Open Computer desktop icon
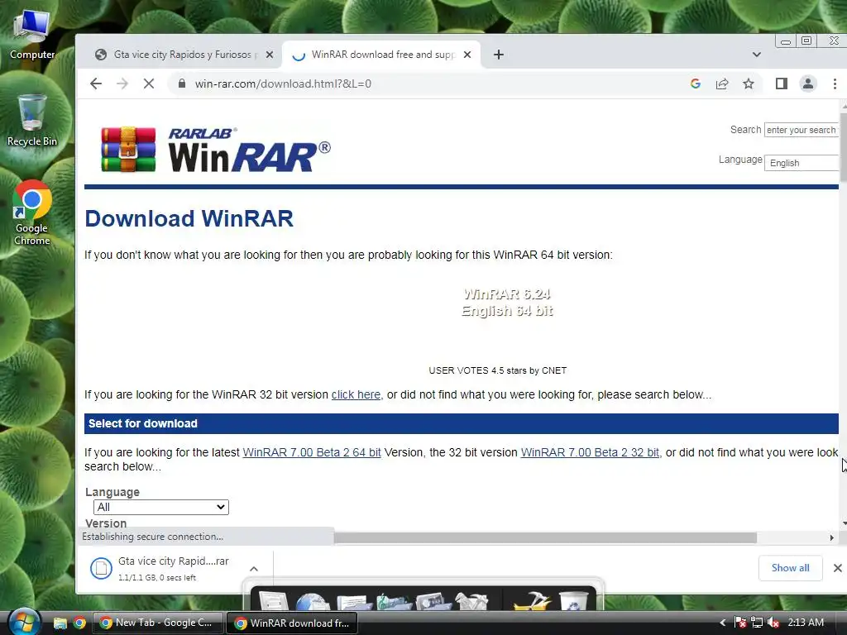This screenshot has width=847, height=635. (x=32, y=34)
